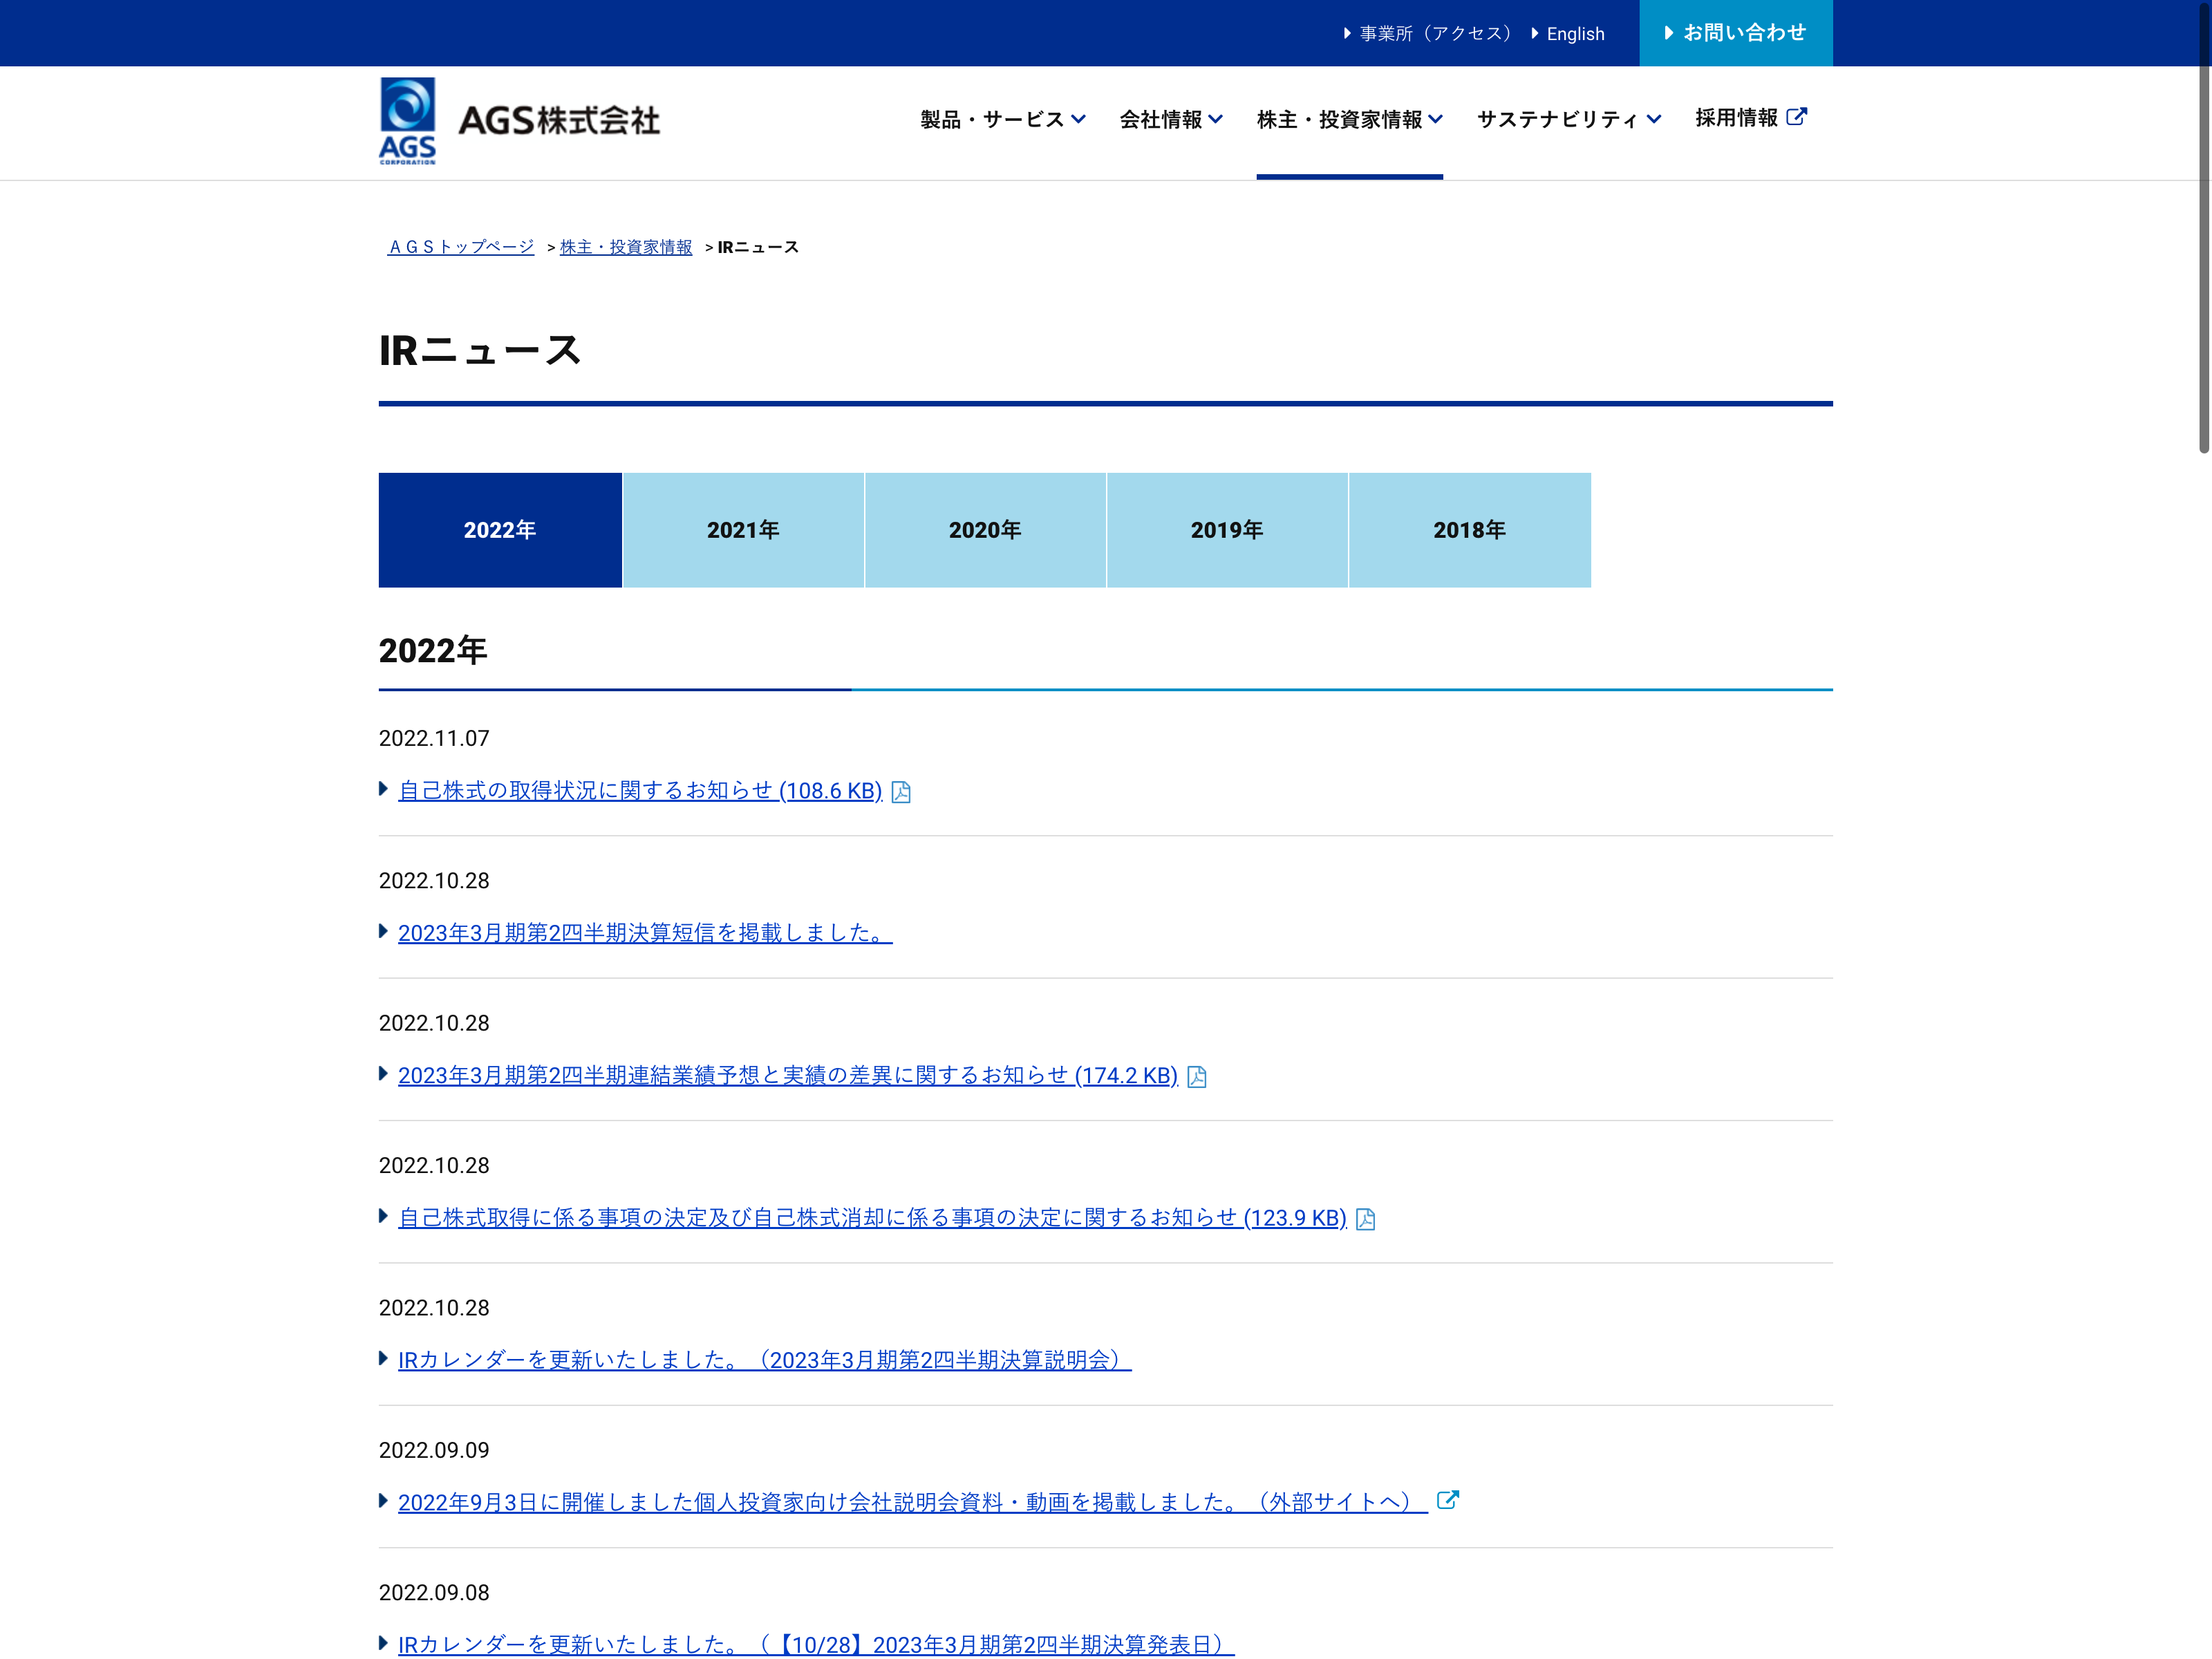2212x1659 pixels.
Task: Click external link icon after 外部サイトへ
Action: click(1447, 1500)
